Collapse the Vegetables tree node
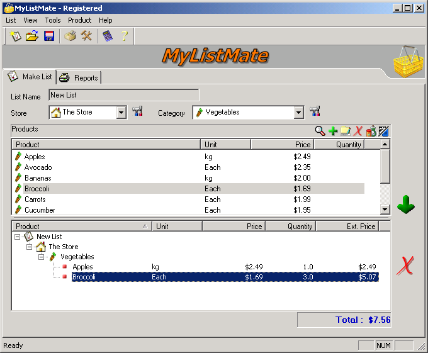428x353 pixels. tap(41, 257)
